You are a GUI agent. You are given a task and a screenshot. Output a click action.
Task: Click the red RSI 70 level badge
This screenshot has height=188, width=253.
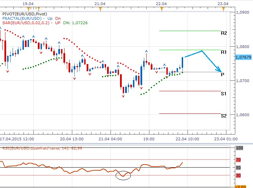(239, 159)
